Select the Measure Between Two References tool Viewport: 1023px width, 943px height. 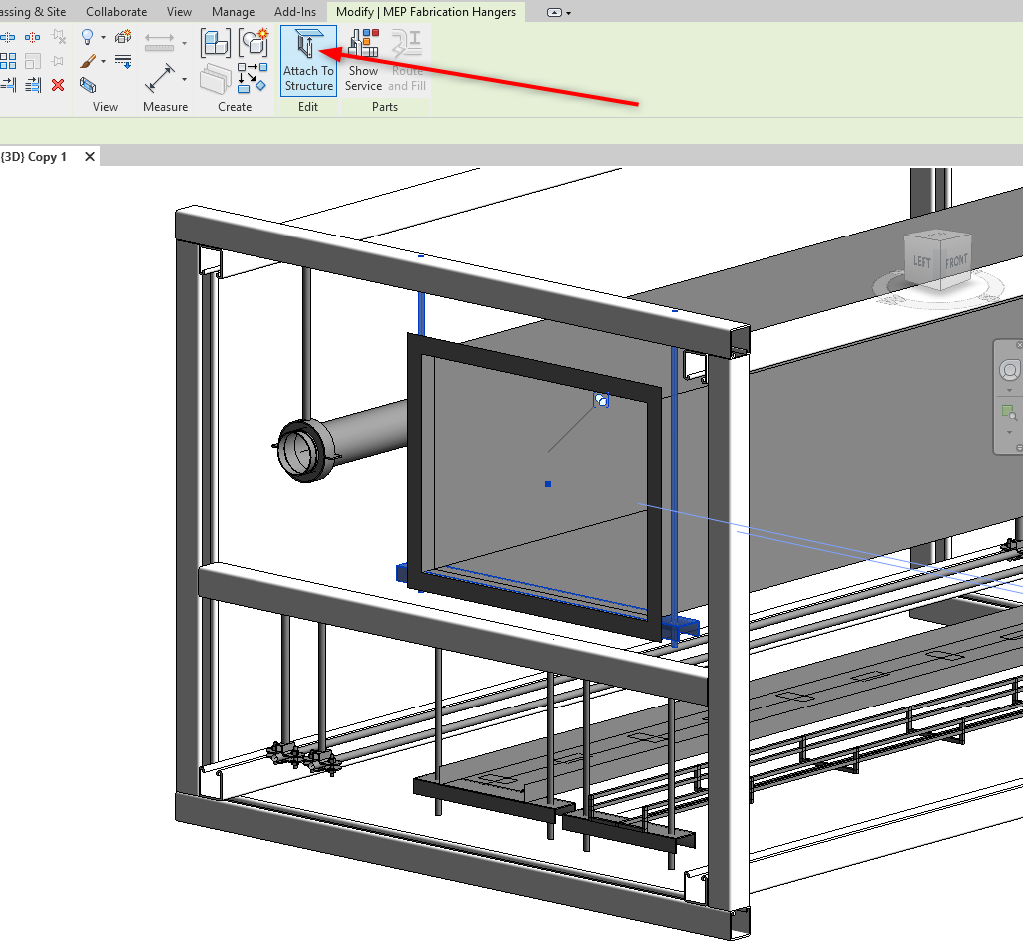160,78
